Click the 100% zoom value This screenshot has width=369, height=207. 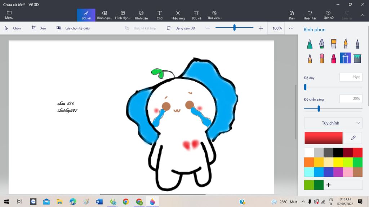tap(277, 28)
